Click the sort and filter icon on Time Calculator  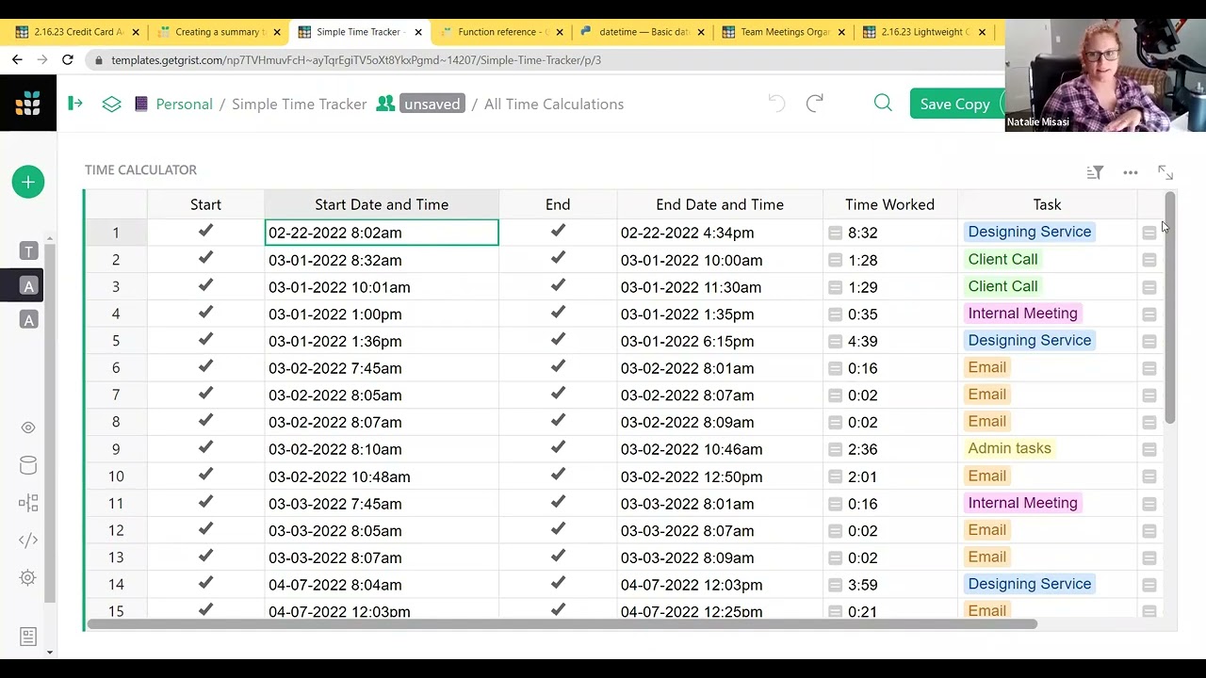1094,172
